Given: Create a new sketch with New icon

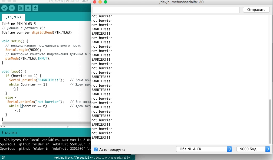Looking at the screenshot, I should click(x=21, y=8).
